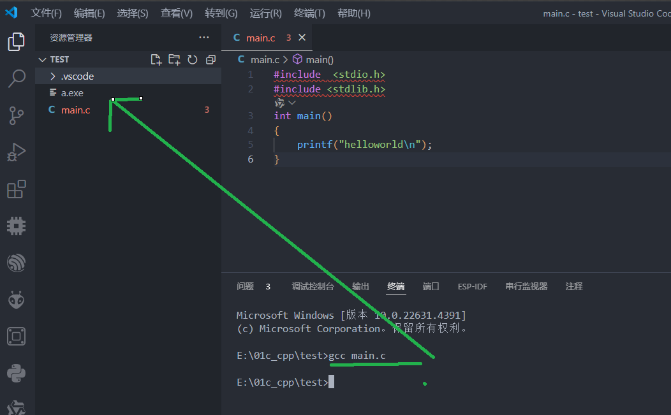Open the Search view in activity bar
The width and height of the screenshot is (671, 415).
pos(16,78)
